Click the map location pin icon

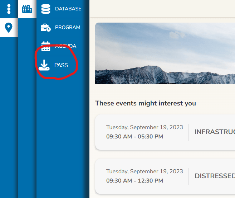[x=9, y=28]
